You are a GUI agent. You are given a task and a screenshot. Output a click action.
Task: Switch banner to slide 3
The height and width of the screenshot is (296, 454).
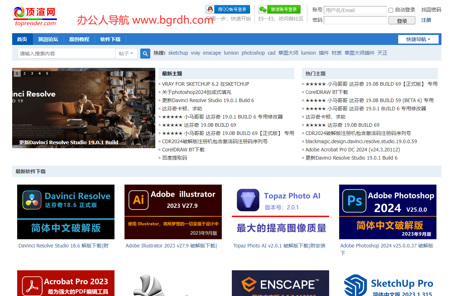point(32,74)
